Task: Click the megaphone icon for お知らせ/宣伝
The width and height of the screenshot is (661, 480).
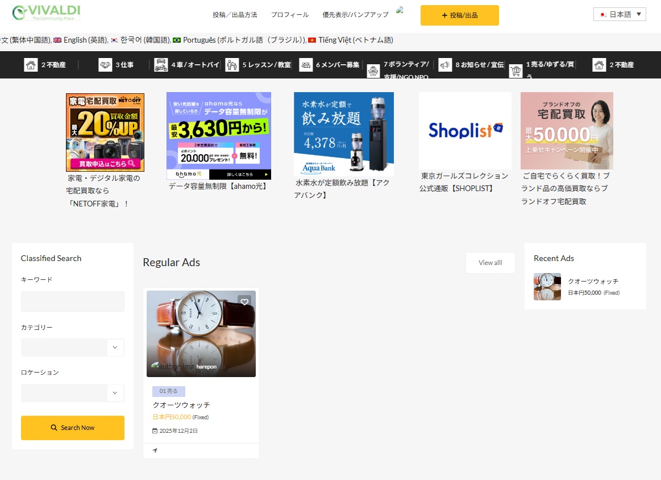Action: [445, 65]
